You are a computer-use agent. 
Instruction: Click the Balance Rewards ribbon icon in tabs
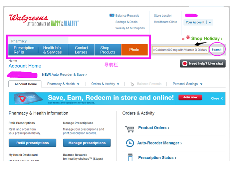(132, 84)
